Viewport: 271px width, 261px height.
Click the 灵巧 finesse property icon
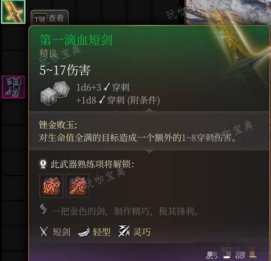pos(124,231)
